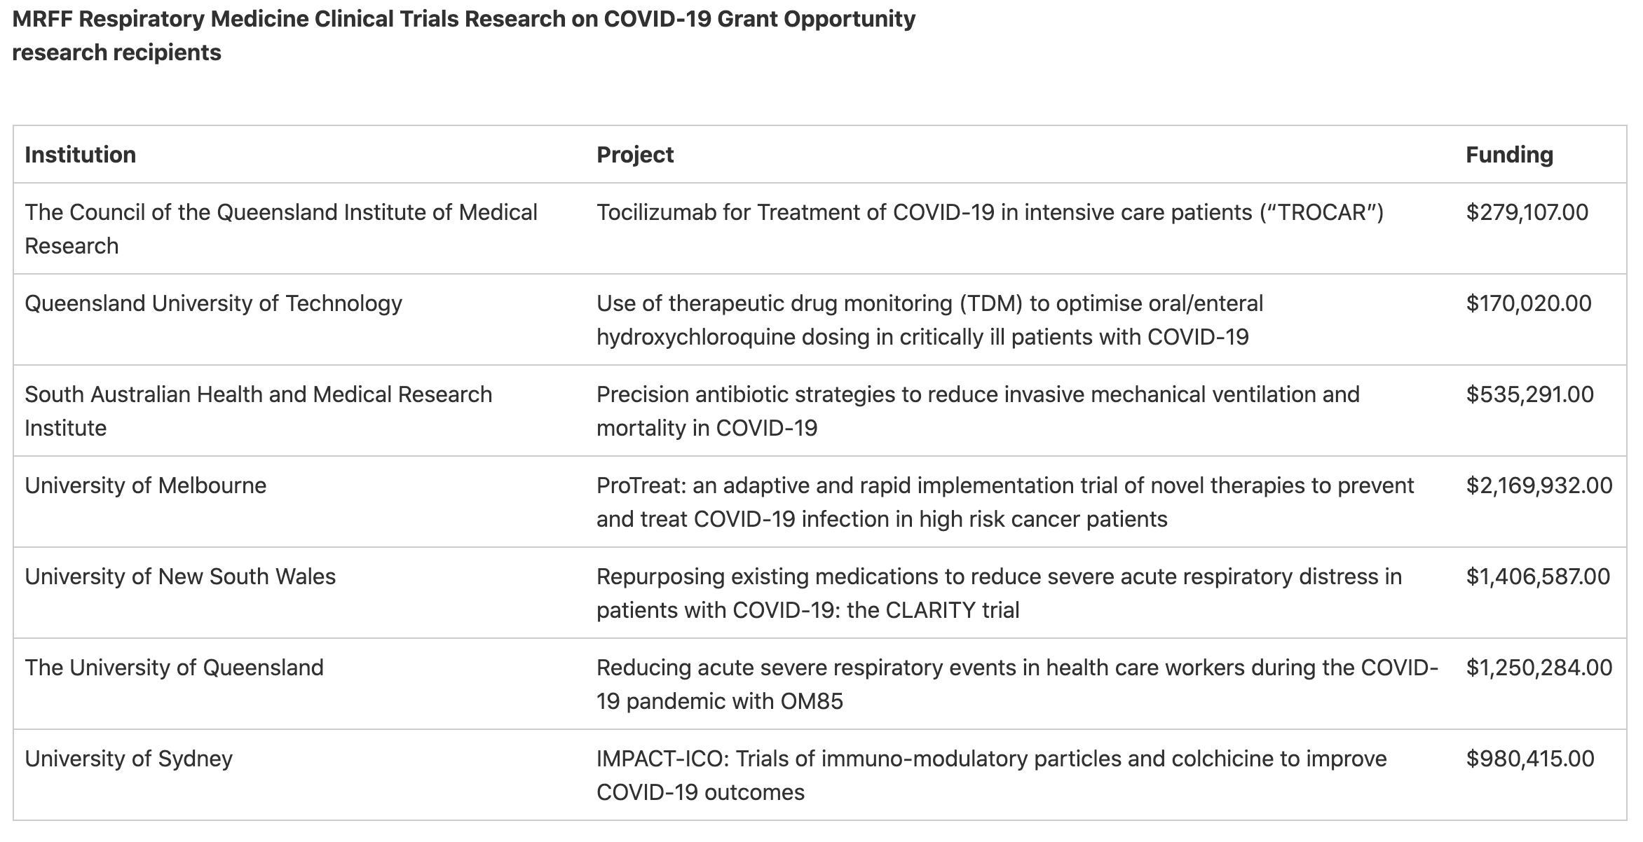Screen dimensions: 1643x842
Task: Click the $2,169,932.00 funding amount
Action: click(1539, 485)
